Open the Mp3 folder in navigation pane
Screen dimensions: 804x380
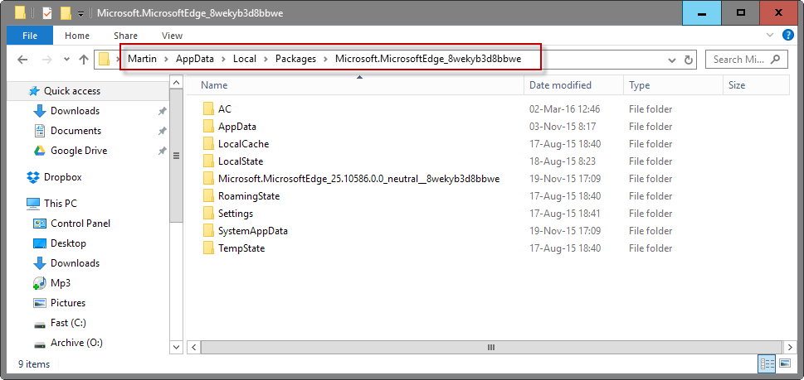[61, 283]
